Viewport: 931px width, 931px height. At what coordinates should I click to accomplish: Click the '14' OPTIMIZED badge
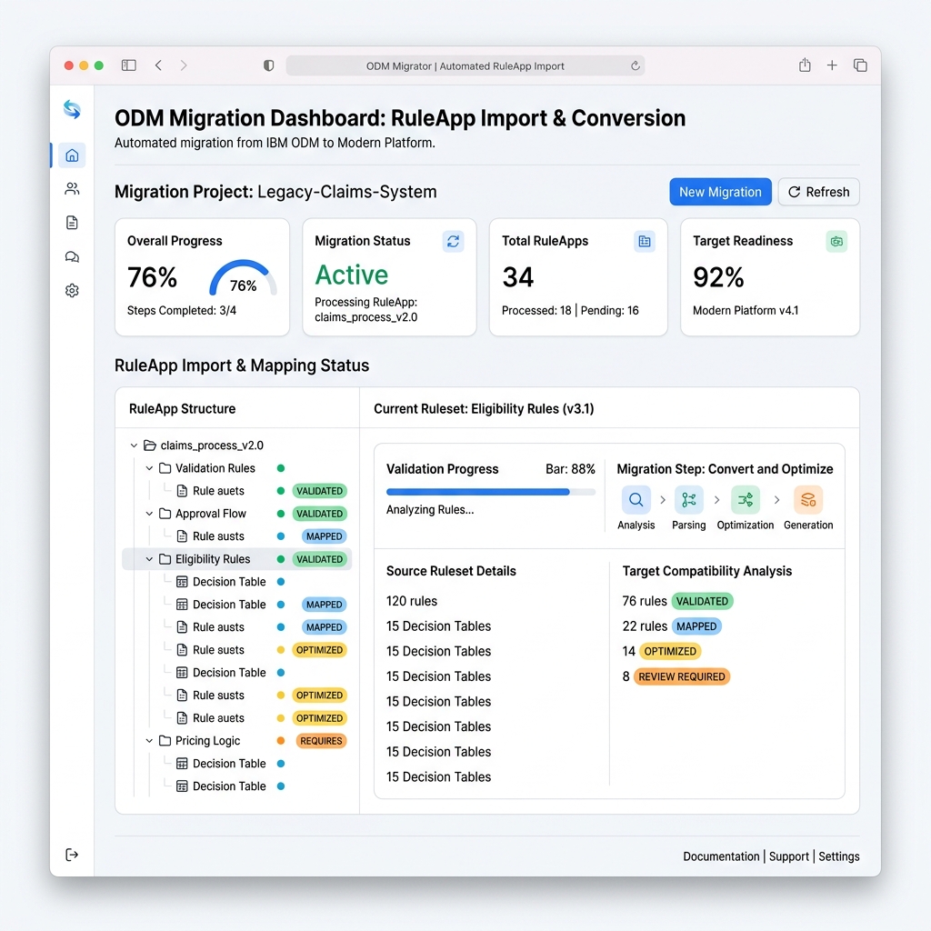[x=670, y=651]
